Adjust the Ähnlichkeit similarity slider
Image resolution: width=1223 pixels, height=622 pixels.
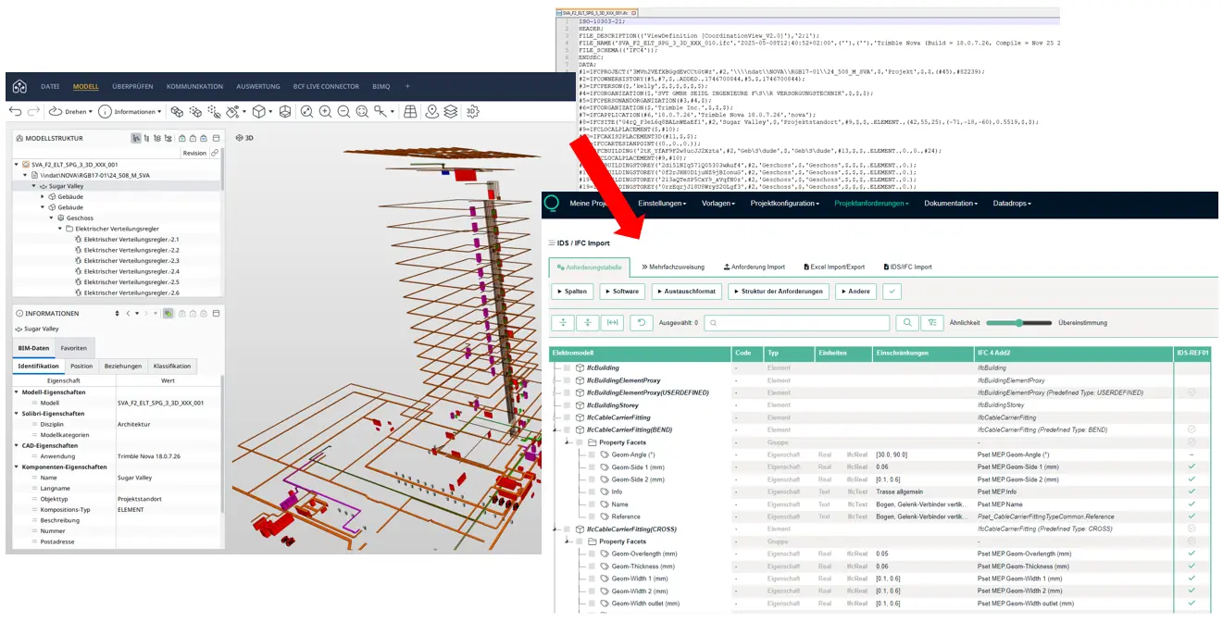tap(1019, 323)
